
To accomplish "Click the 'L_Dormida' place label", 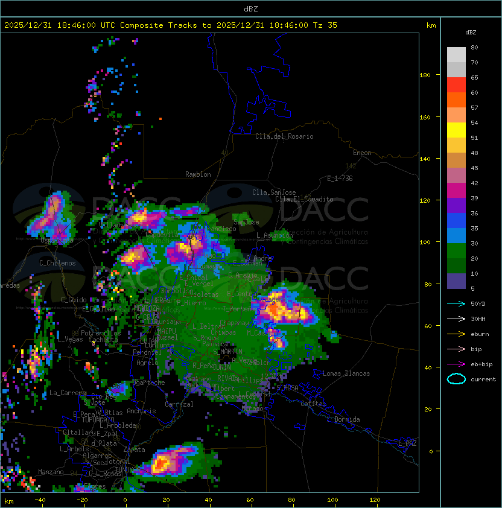I will tap(343, 419).
